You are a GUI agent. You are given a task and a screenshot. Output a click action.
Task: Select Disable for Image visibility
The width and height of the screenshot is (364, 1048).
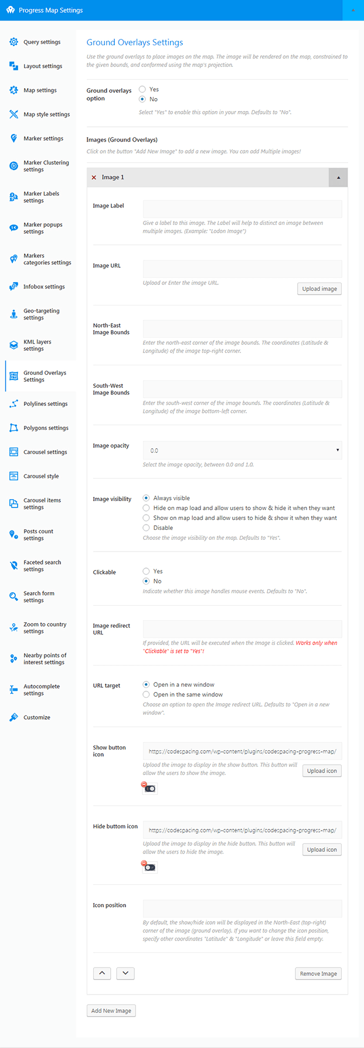click(x=147, y=528)
